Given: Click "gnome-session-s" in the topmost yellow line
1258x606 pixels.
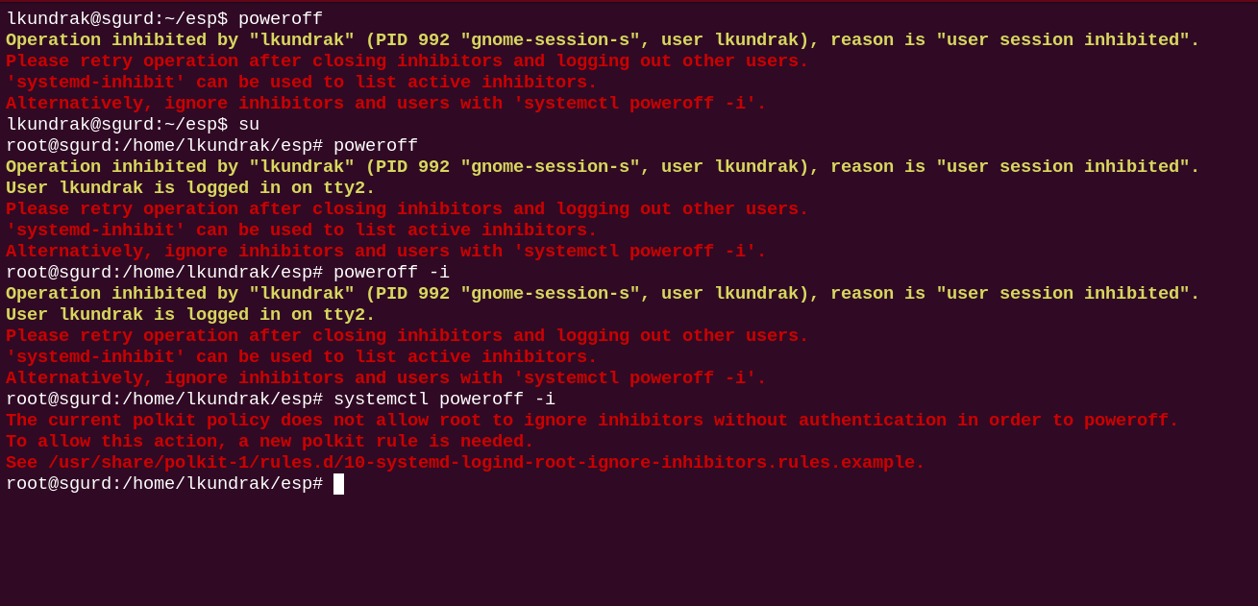Looking at the screenshot, I should 550,40.
